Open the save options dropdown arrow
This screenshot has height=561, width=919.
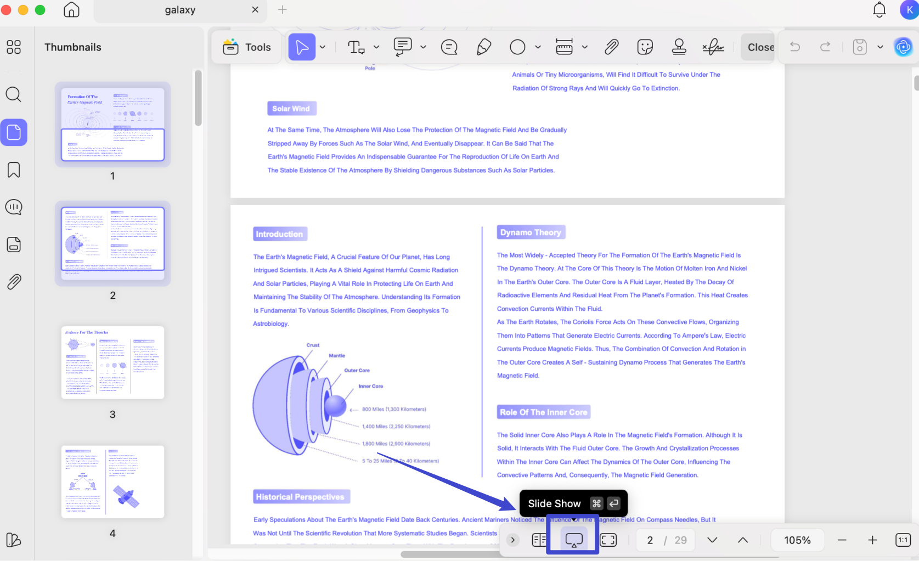coord(880,47)
